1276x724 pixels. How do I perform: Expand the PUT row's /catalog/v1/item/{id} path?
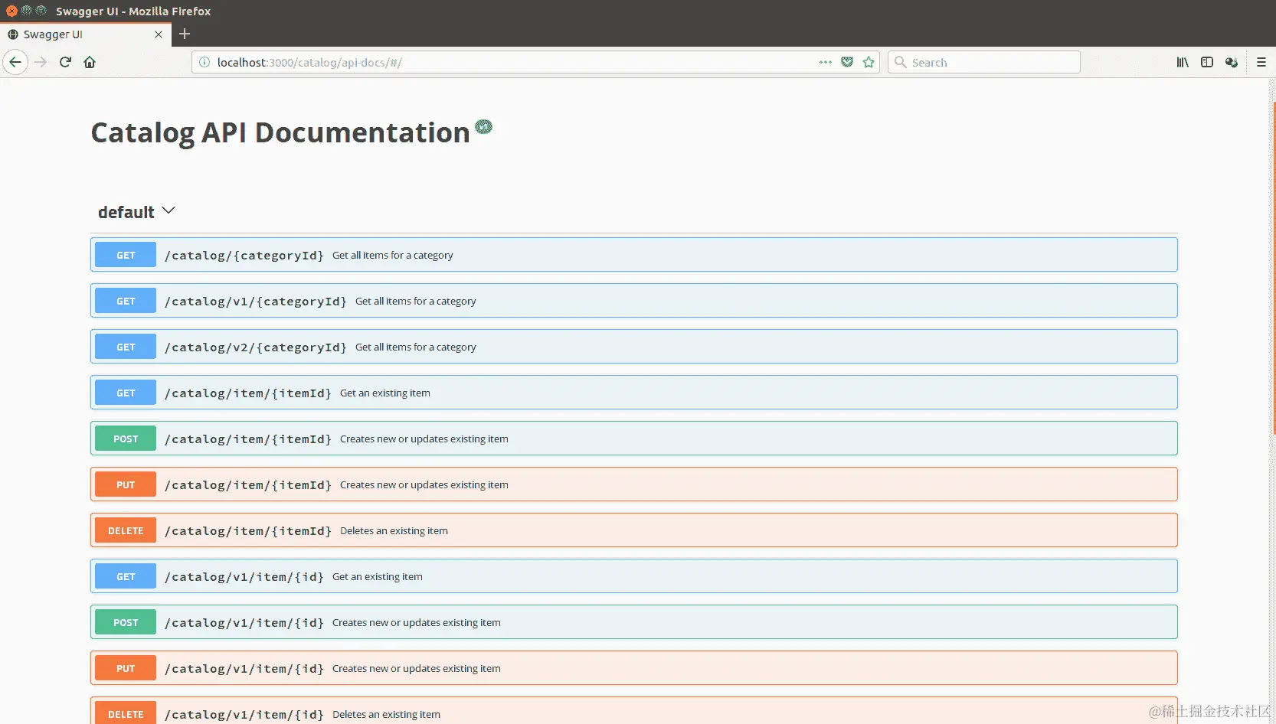(244, 669)
